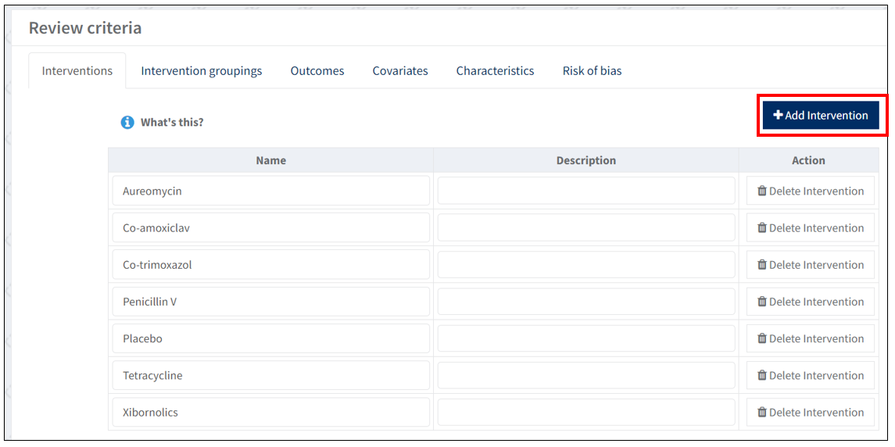Click the Aureomycin name field
Viewport: 895px width, 447px height.
click(x=270, y=191)
